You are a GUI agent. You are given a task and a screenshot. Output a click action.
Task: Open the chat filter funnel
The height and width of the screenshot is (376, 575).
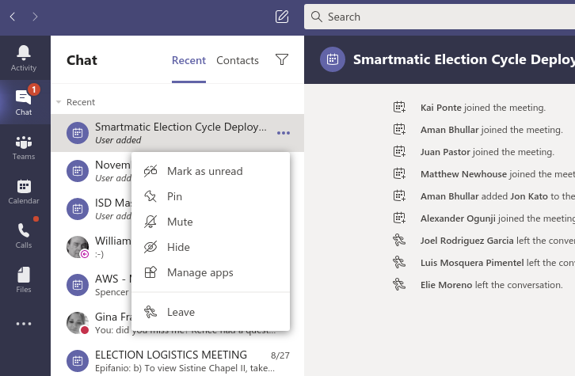click(282, 59)
